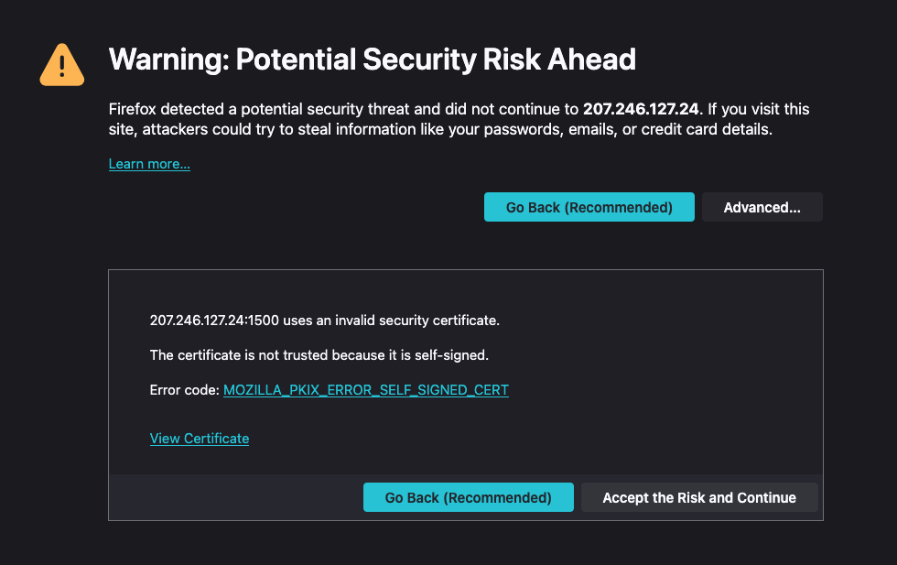
Task: Open the MOZILLA_PKIX_ERROR_SELF_SIGNED_CERT error code link
Action: point(365,389)
